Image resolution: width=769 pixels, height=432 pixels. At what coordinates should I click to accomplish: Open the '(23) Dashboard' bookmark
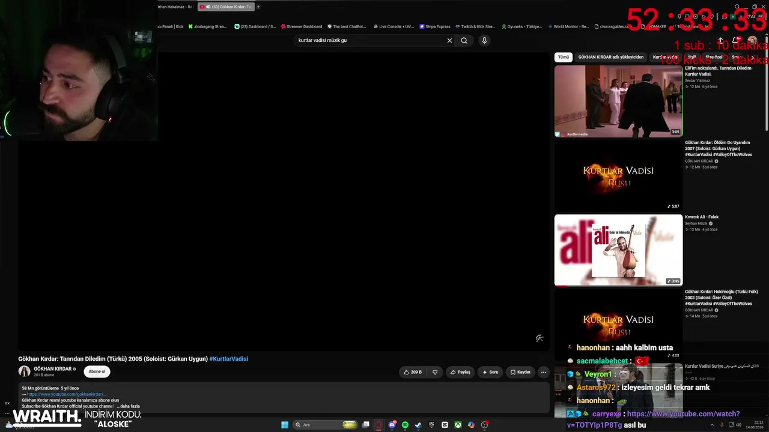pos(255,26)
